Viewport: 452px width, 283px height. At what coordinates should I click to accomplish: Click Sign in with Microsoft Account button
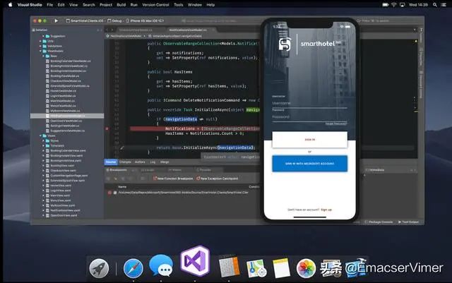[309, 163]
